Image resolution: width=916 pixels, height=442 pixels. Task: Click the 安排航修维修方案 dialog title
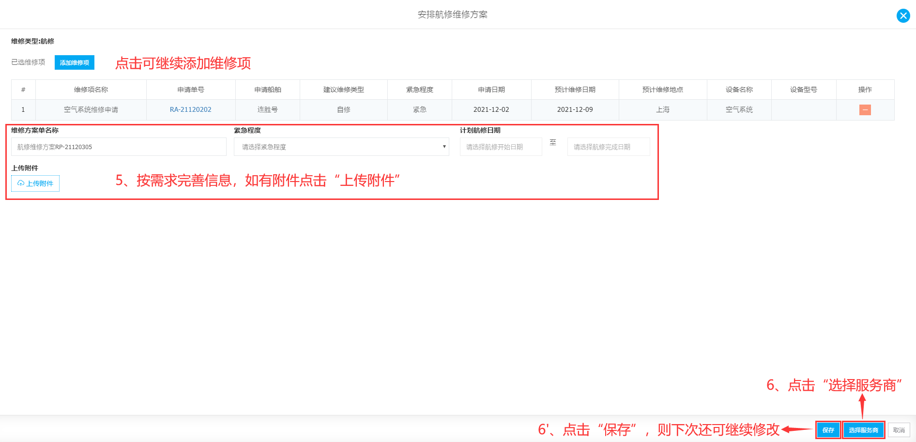(x=453, y=15)
